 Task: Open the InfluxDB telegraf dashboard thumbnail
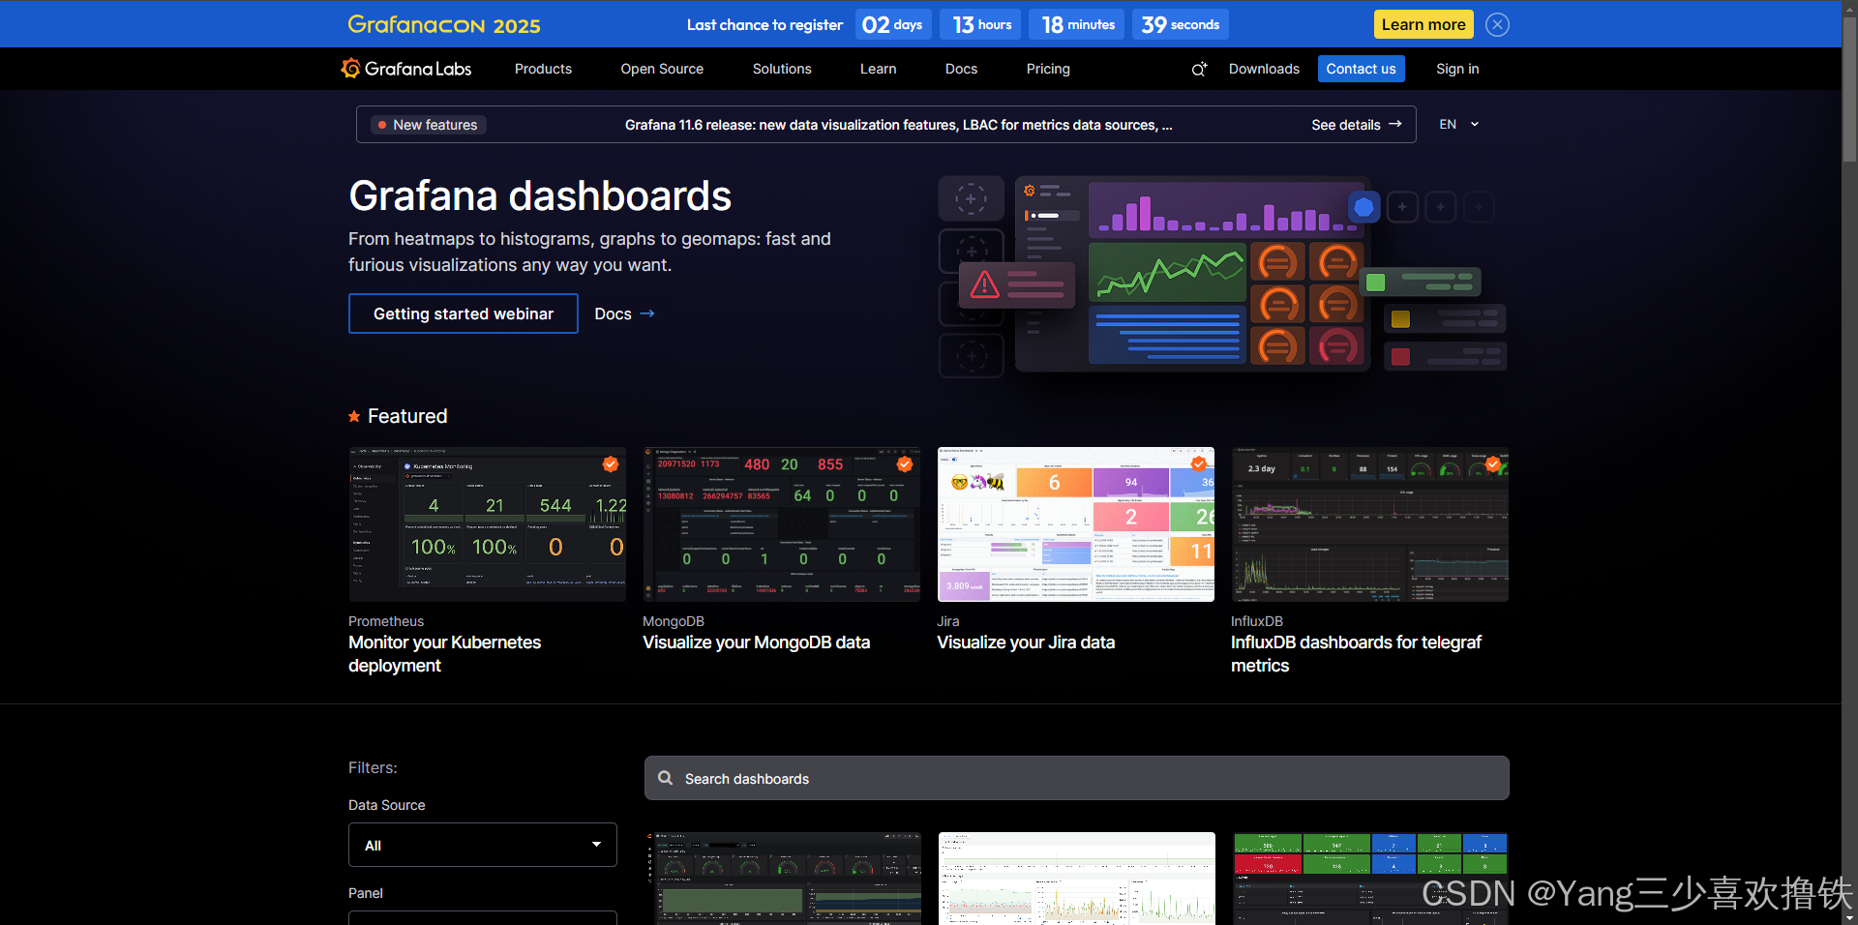tap(1370, 524)
